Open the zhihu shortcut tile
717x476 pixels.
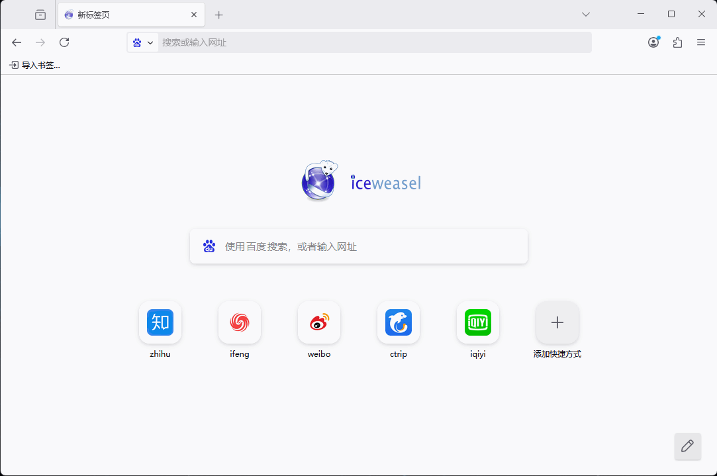pyautogui.click(x=160, y=322)
